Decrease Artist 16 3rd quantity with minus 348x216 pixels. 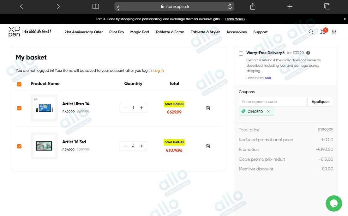point(125,146)
